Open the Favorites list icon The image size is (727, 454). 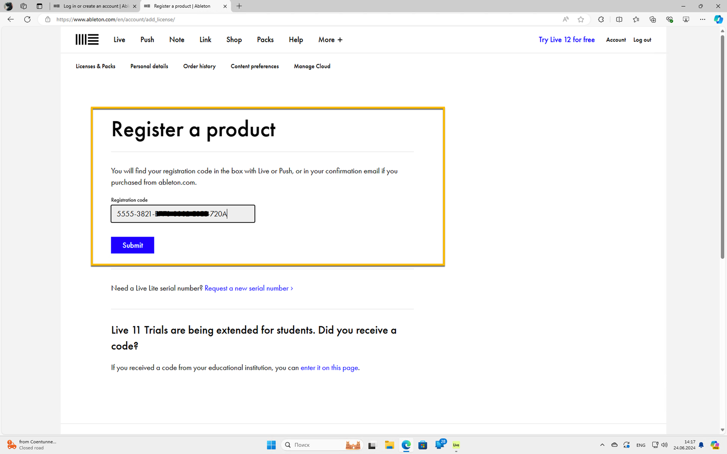pos(636,19)
